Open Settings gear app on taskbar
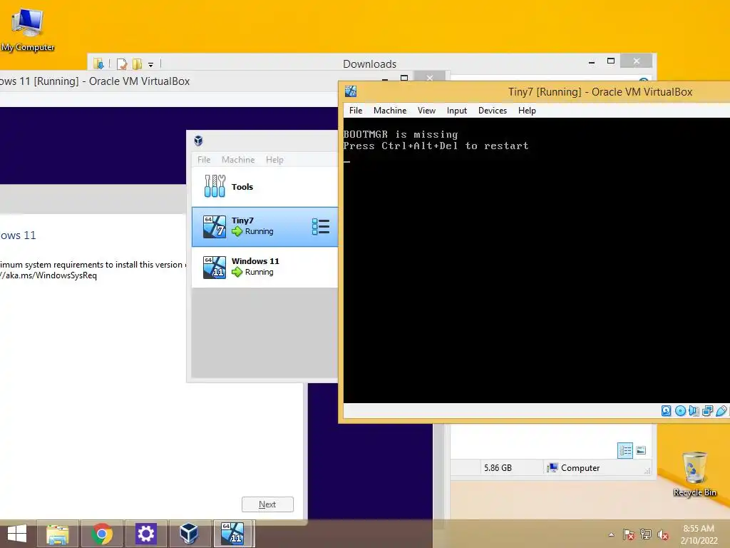The height and width of the screenshot is (548, 730). pyautogui.click(x=145, y=534)
